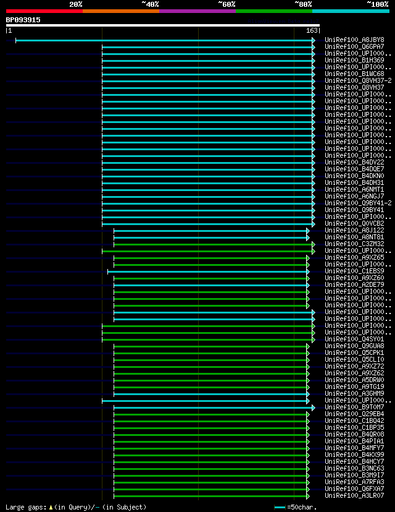Open hit UniRef100_B4QR08
This screenshot has width=395, height=512.
click(355, 435)
